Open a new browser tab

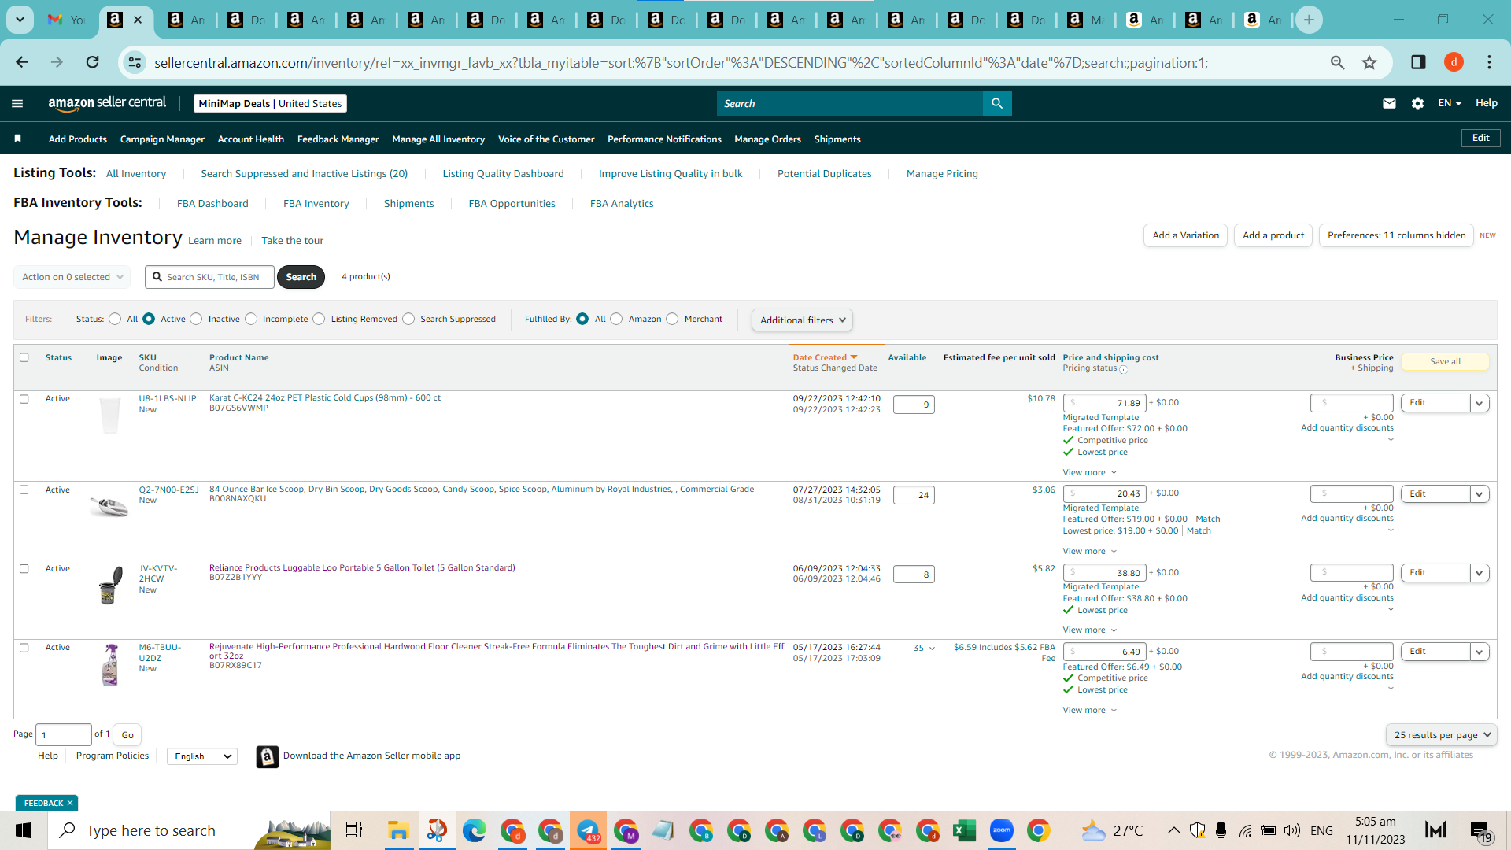coord(1309,20)
